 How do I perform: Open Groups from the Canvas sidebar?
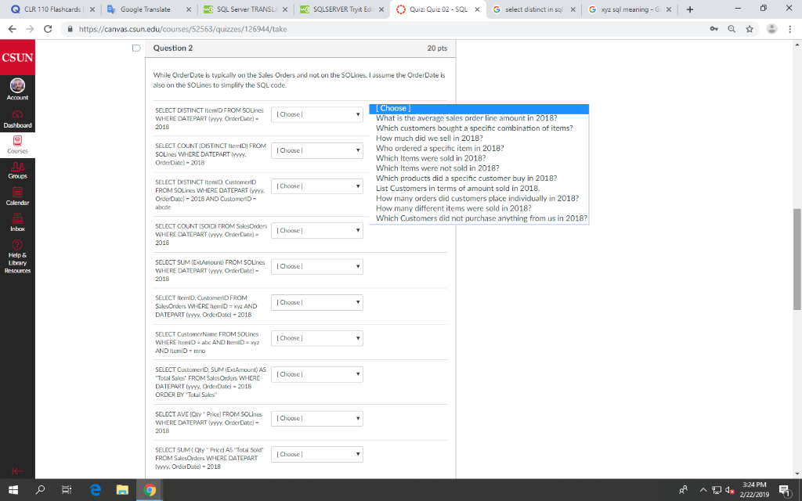click(x=17, y=168)
